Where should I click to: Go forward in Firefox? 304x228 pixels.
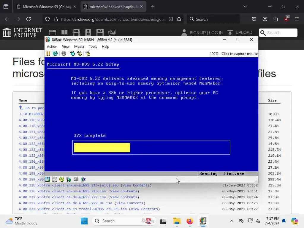[x=18, y=19]
